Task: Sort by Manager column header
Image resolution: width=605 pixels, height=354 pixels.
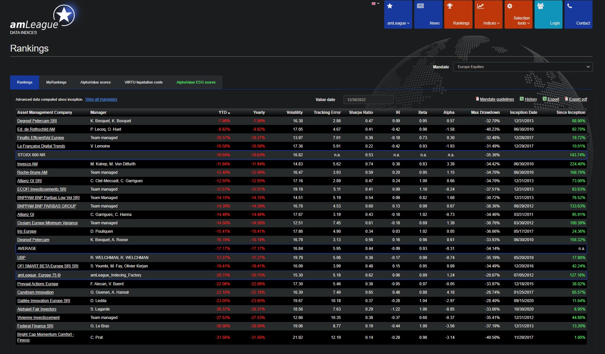Action: point(98,112)
